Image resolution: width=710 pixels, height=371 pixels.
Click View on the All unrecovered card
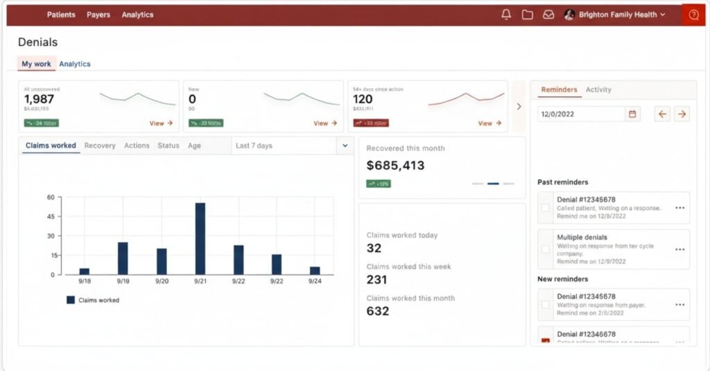pos(161,123)
